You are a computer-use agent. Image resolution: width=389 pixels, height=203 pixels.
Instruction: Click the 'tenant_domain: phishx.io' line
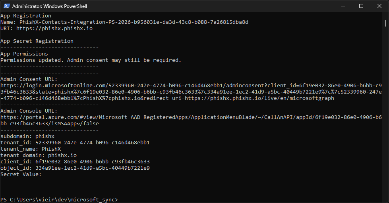pos(38,155)
